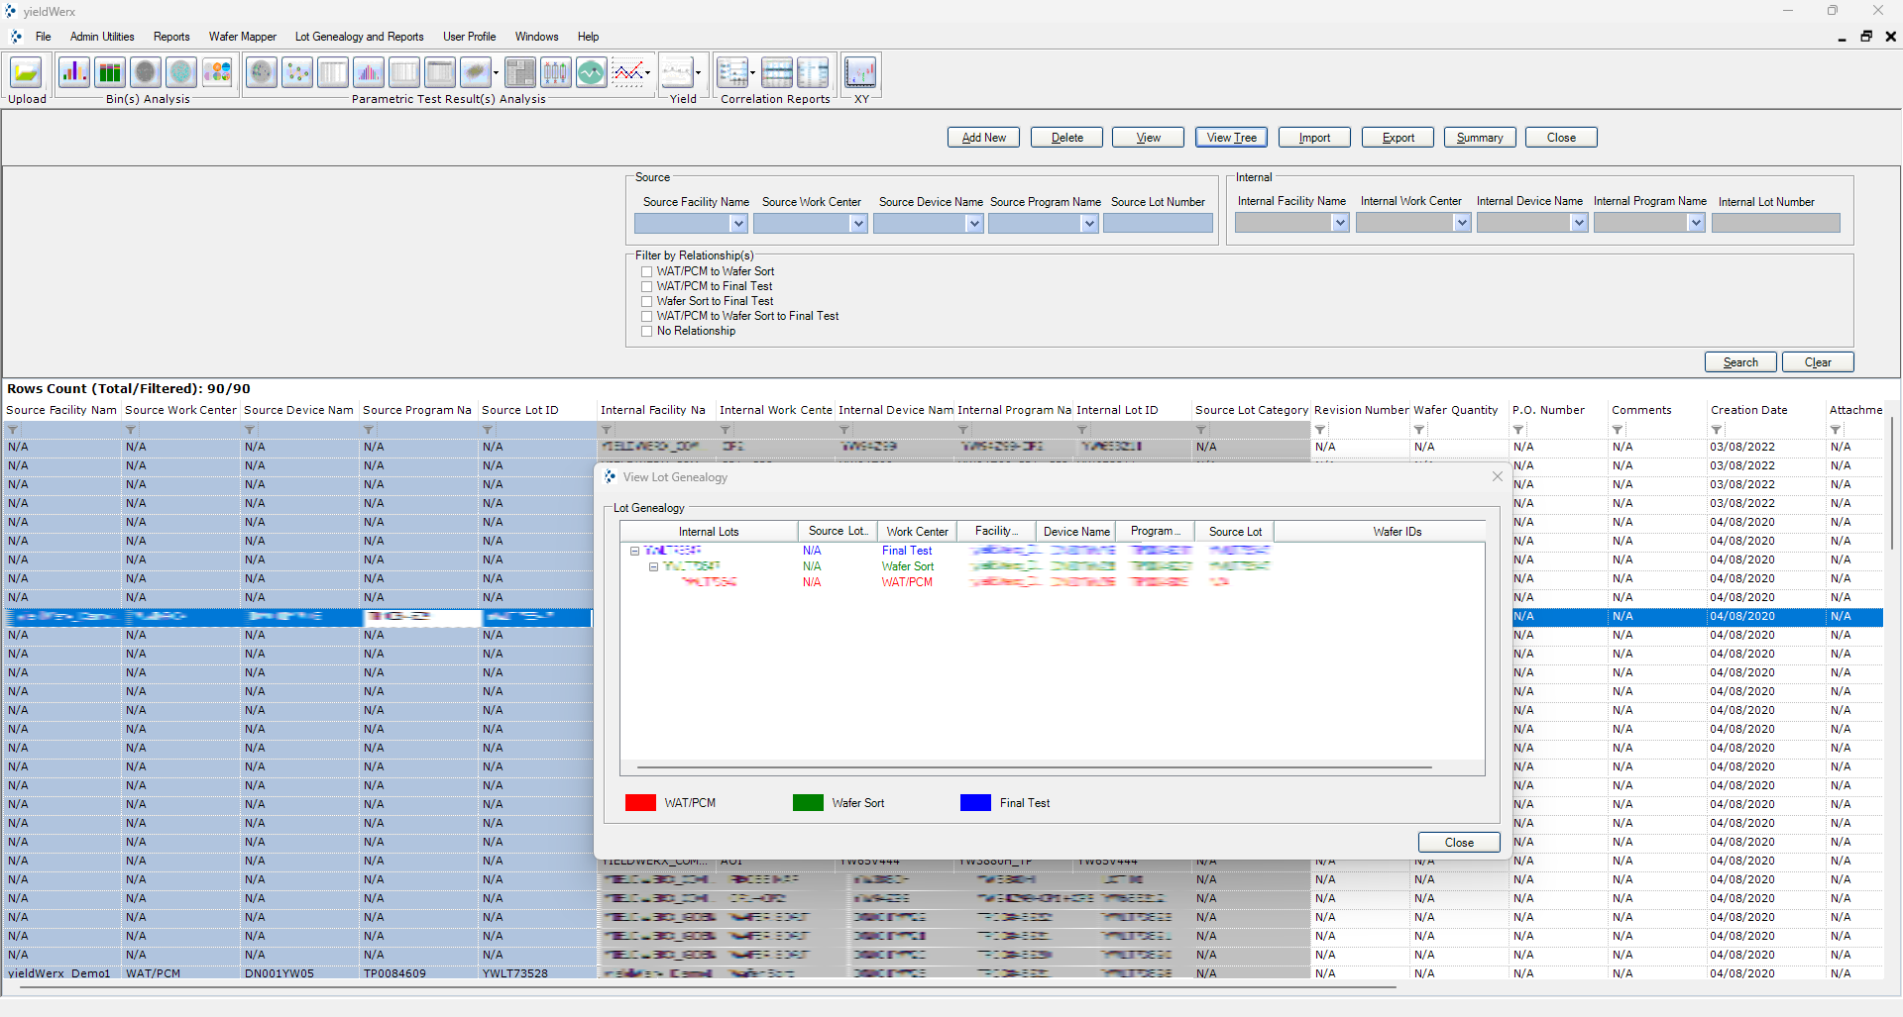Image resolution: width=1903 pixels, height=1017 pixels.
Task: Click the Yield chart toolbar icon
Action: coord(677,73)
